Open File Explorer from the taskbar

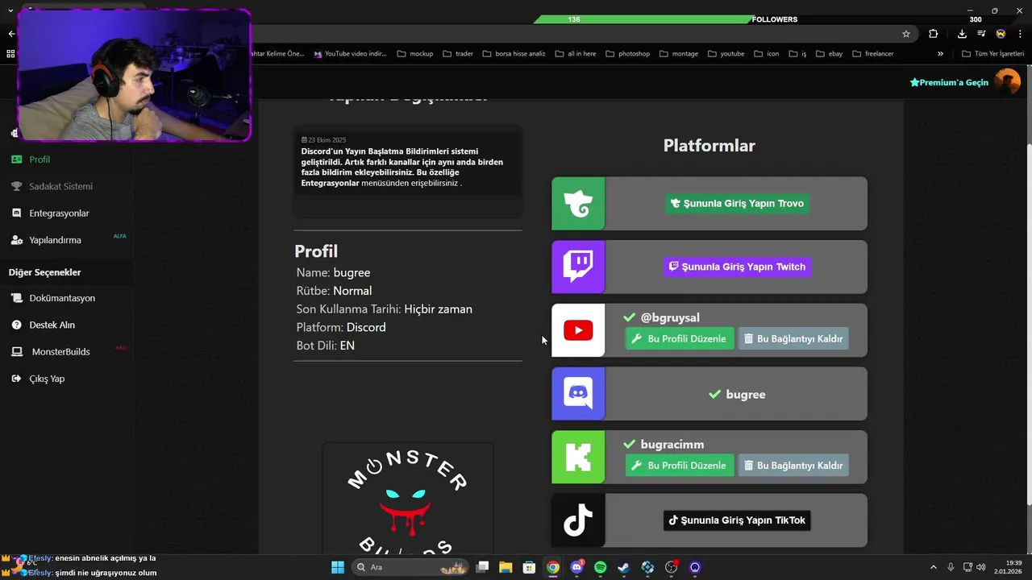coord(506,567)
